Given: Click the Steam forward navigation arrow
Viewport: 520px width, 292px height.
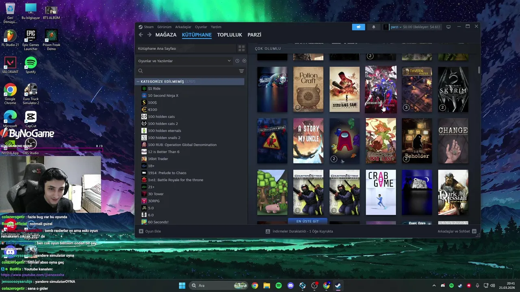Looking at the screenshot, I should pyautogui.click(x=149, y=35).
